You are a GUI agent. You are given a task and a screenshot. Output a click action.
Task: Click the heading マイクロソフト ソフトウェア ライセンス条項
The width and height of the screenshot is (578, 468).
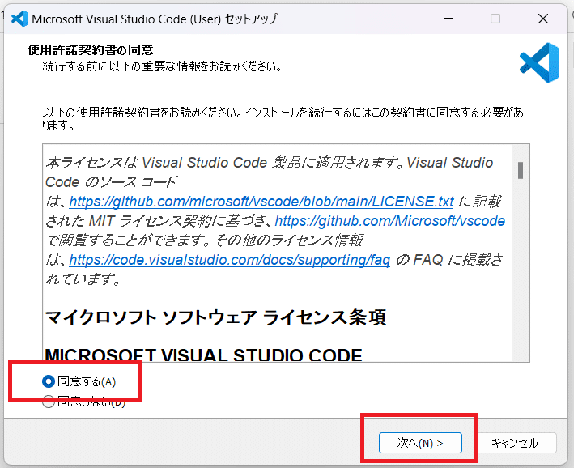[x=215, y=317]
